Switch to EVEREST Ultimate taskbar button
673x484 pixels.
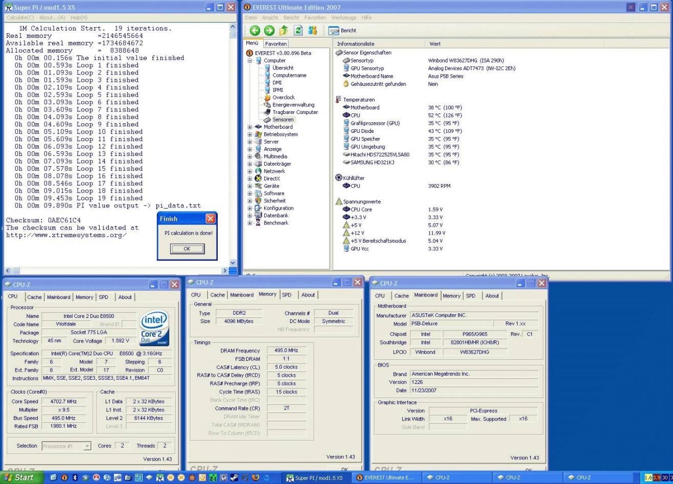click(386, 478)
